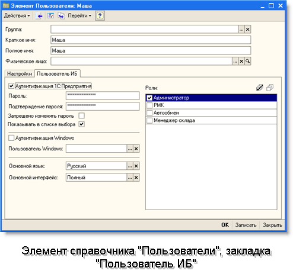Clear the Группа field
The image size is (293, 277).
pyautogui.click(x=247, y=30)
